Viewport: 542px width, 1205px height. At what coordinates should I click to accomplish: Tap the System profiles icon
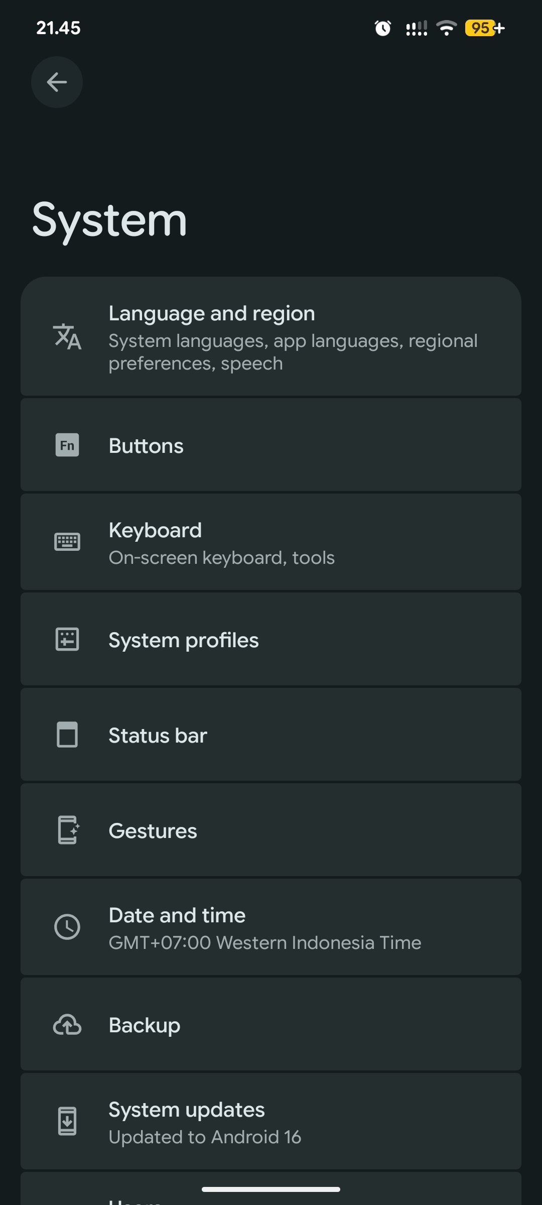[x=67, y=639]
